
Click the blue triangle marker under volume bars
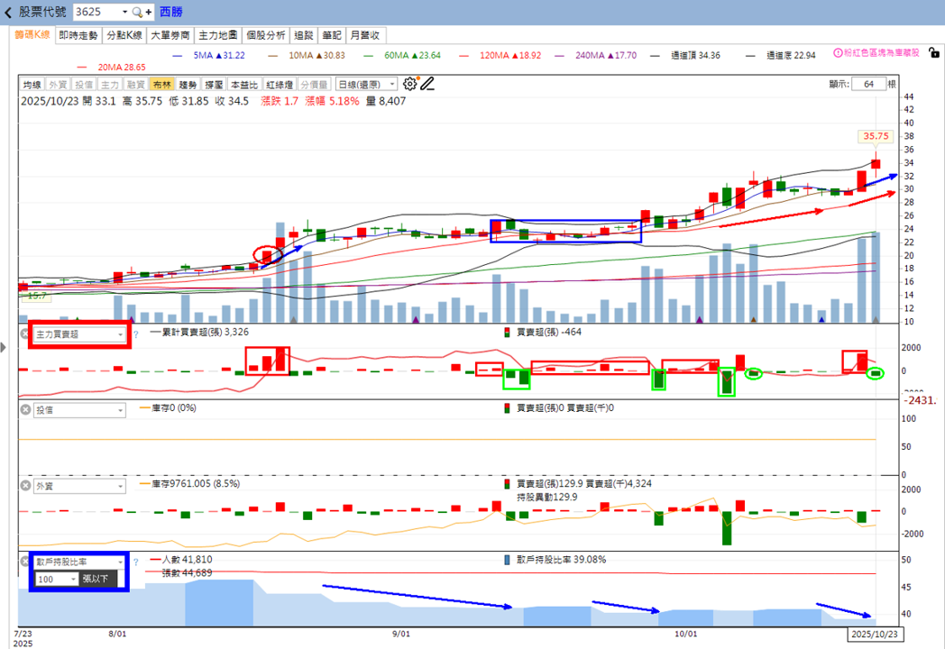coord(821,319)
